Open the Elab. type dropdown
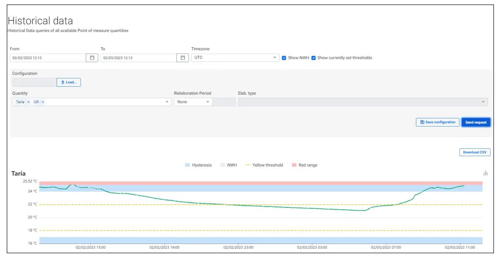 click(483, 102)
